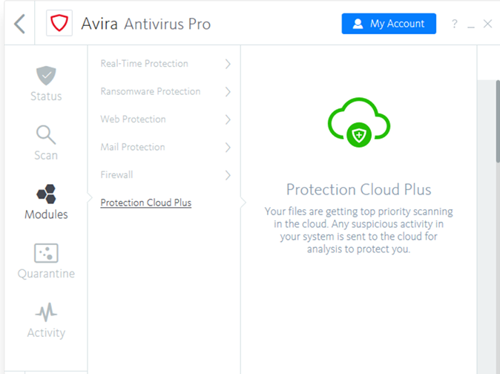Click the description text about cloud scanning

coord(359,230)
